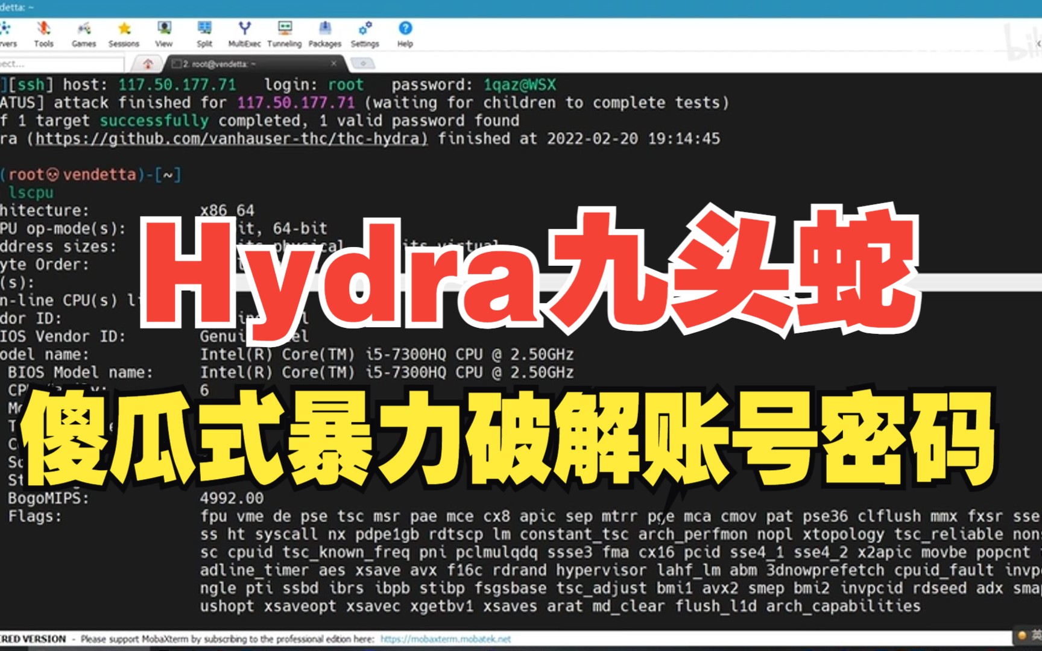
Task: Click the BIOS Model name label
Action: (80, 373)
